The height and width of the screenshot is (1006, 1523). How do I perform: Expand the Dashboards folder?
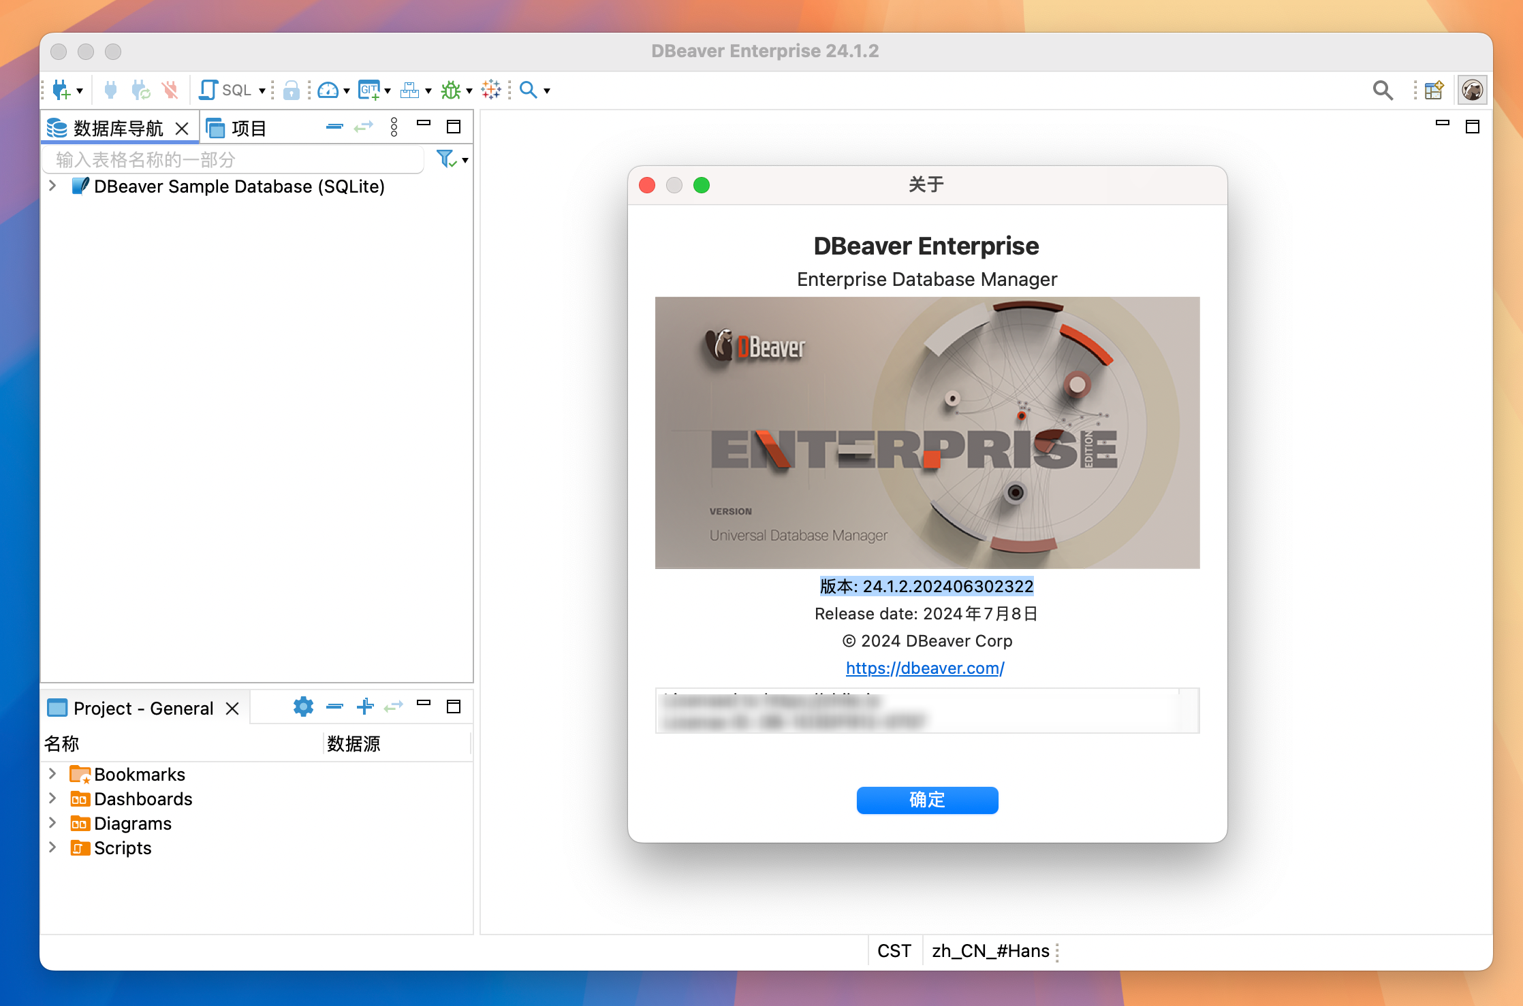pyautogui.click(x=52, y=798)
